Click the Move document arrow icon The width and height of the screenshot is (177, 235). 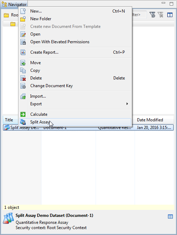pos(23,63)
